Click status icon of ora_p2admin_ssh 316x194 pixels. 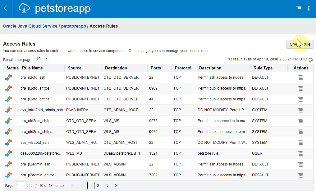[8, 164]
